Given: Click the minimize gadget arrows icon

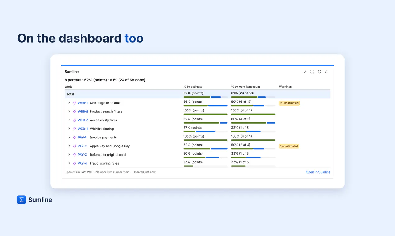Looking at the screenshot, I should click(305, 72).
